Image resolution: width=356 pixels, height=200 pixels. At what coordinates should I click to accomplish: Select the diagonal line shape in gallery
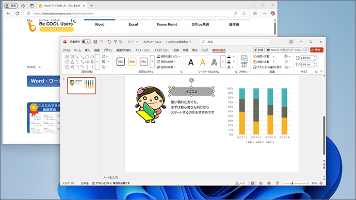(x=77, y=57)
